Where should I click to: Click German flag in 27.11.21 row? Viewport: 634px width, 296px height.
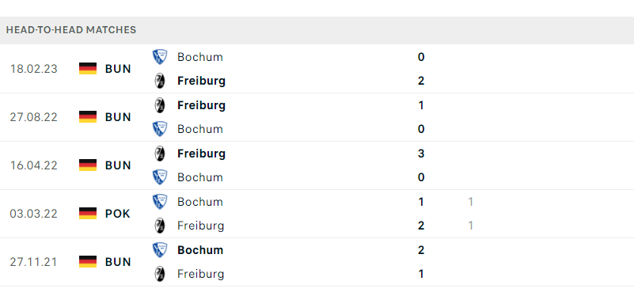click(x=88, y=262)
